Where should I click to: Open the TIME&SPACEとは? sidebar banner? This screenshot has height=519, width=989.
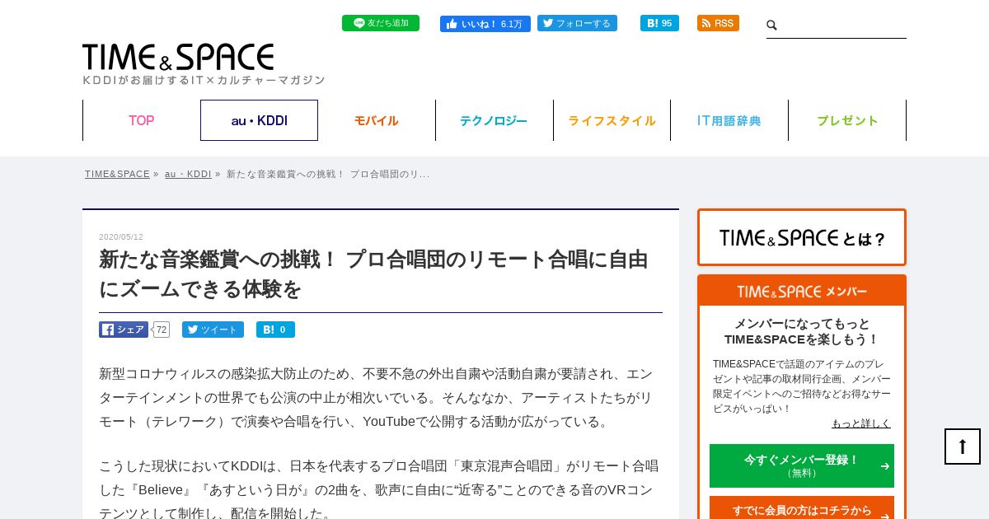click(x=802, y=237)
